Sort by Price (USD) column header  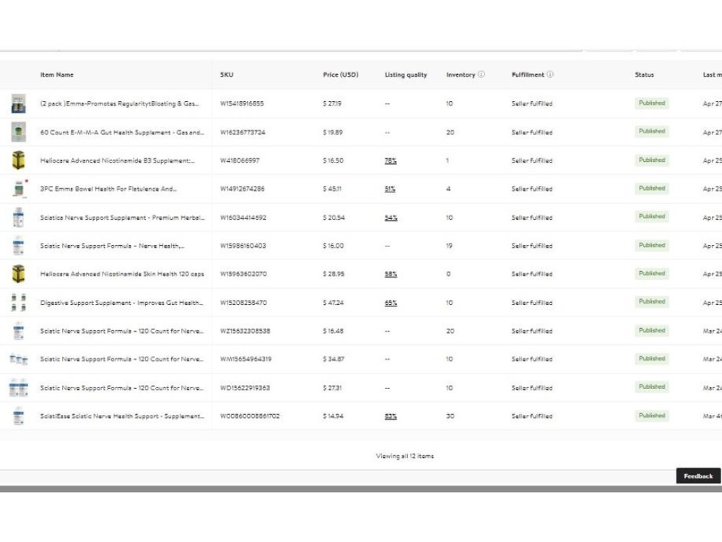pos(341,74)
